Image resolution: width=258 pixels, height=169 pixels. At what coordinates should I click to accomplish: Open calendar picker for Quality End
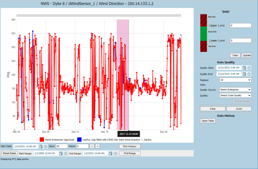pos(244,74)
